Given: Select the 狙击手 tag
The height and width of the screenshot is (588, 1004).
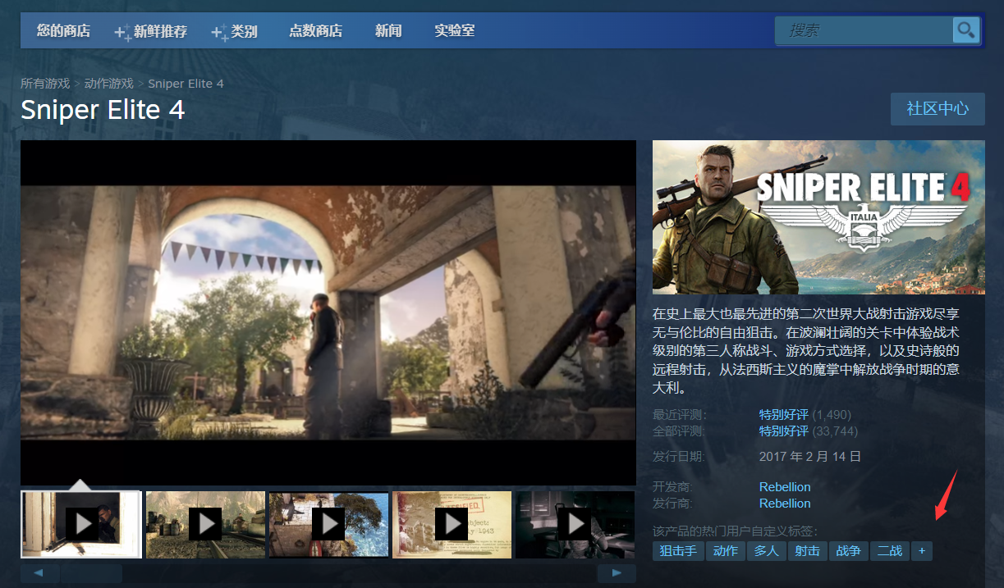Looking at the screenshot, I should 678,551.
